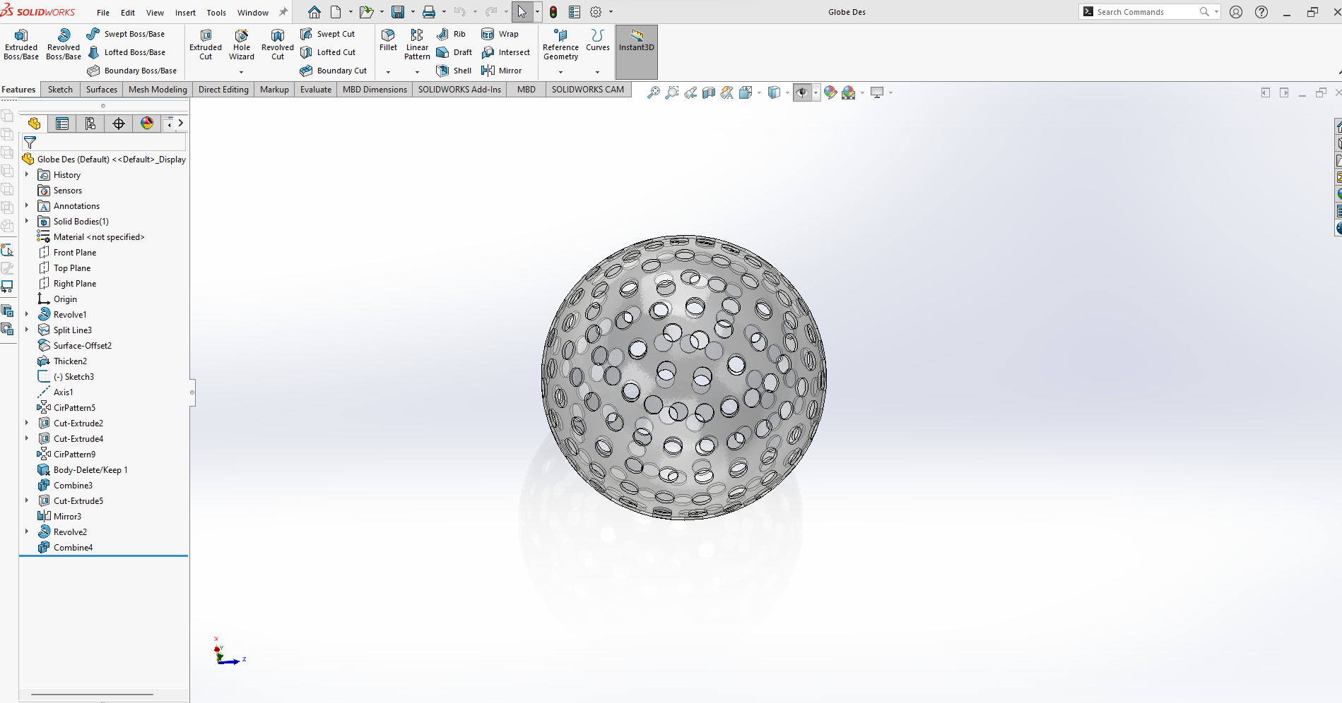Open the Curves dropdown arrow

click(598, 72)
